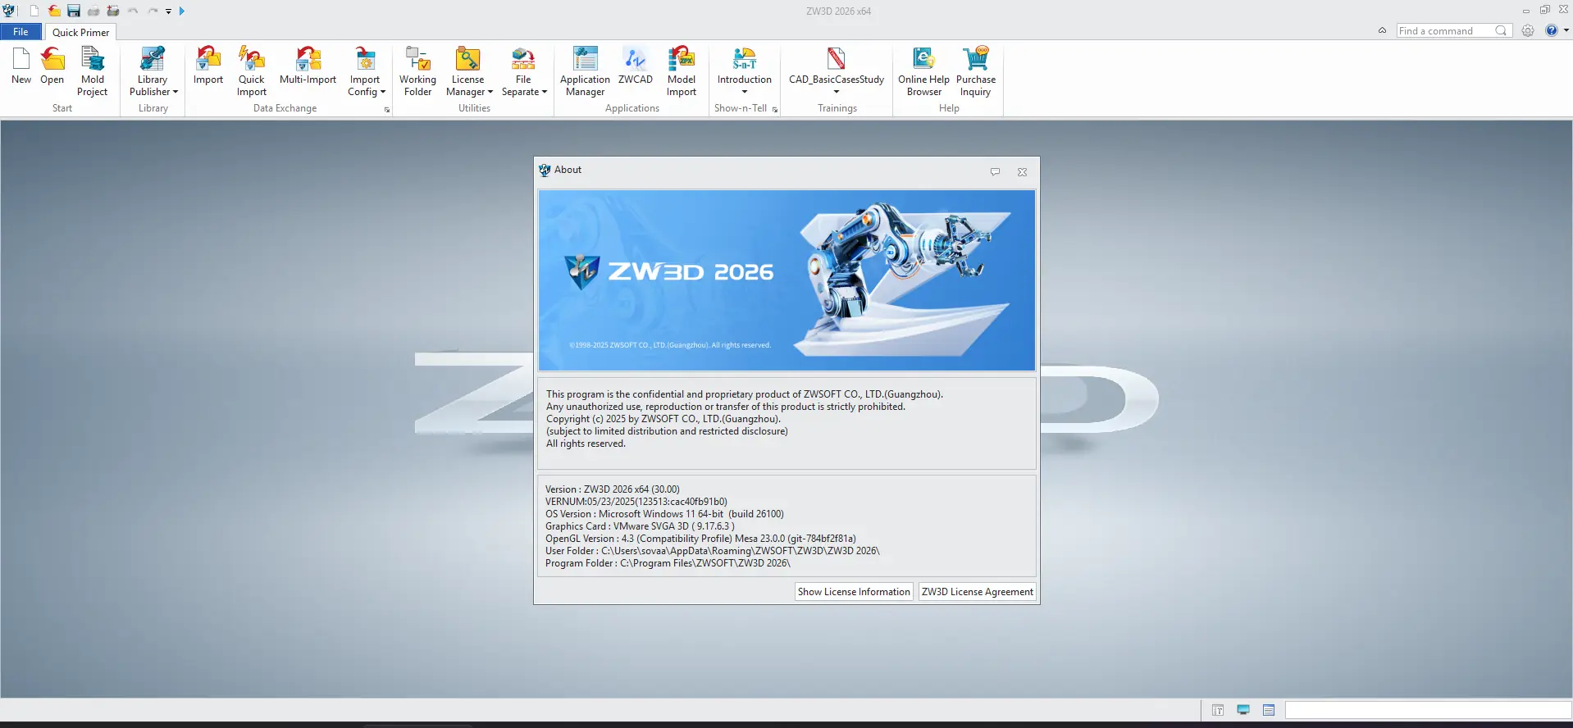Expand the Import Config dropdown arrow
1573x728 pixels.
point(383,92)
